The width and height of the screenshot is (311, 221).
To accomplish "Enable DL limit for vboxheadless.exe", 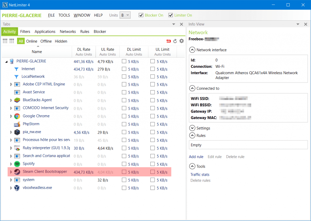I will (x=124, y=188).
